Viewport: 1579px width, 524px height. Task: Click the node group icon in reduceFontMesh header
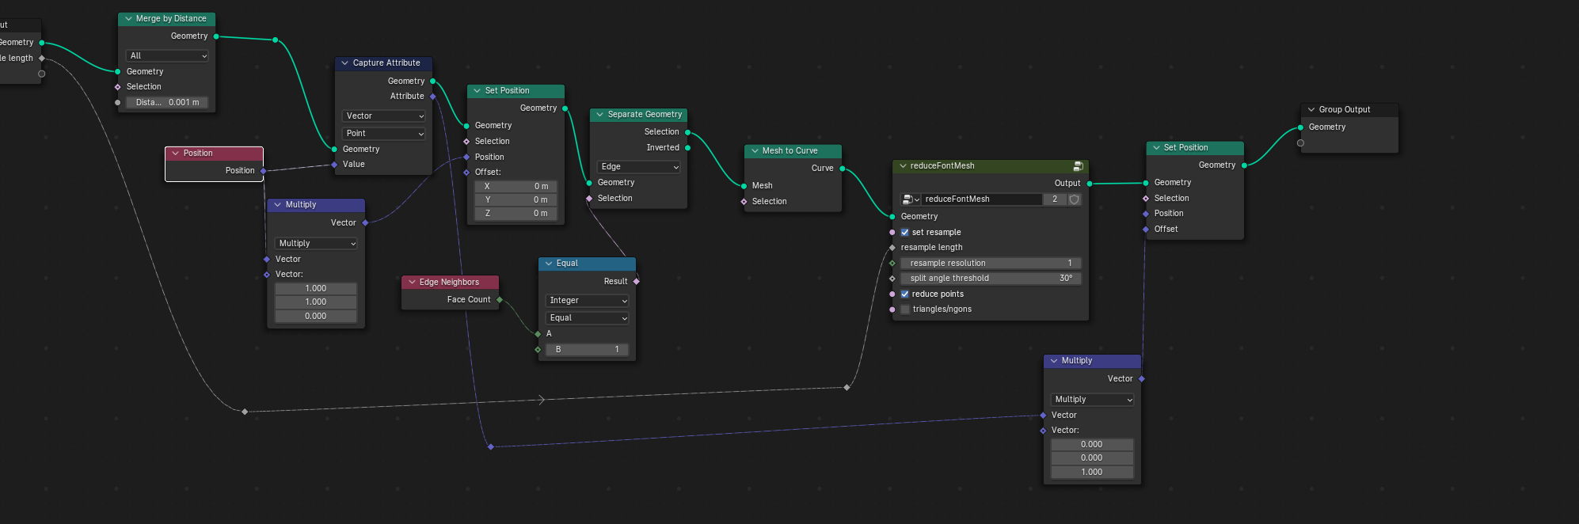pos(1078,166)
